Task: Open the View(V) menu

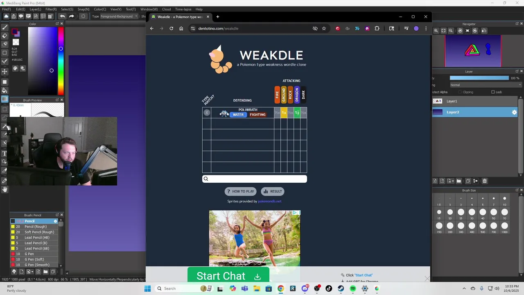Action: point(116,9)
